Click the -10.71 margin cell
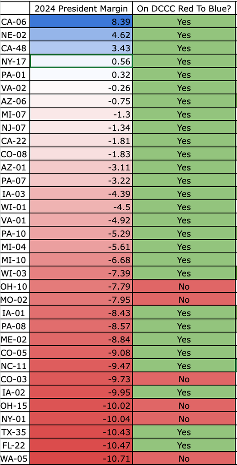Screen dimensions: 237x465 (81, 459)
